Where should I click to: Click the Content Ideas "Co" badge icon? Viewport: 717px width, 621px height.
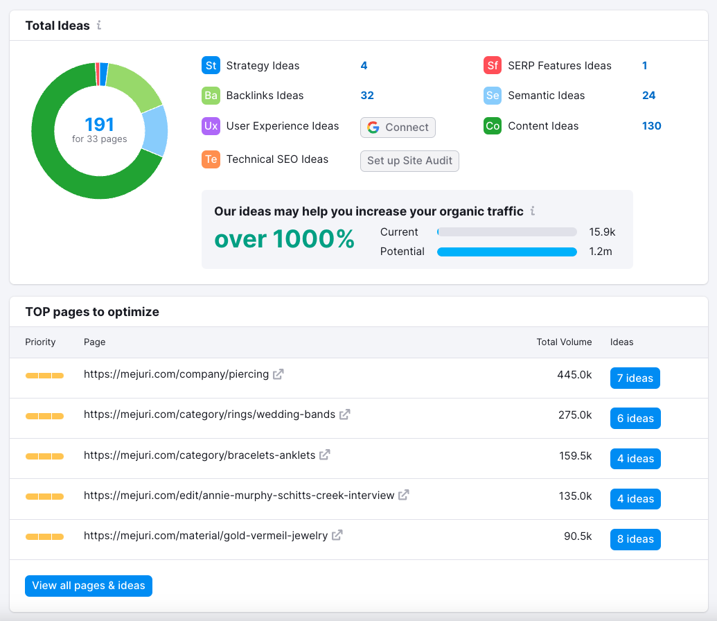click(492, 126)
